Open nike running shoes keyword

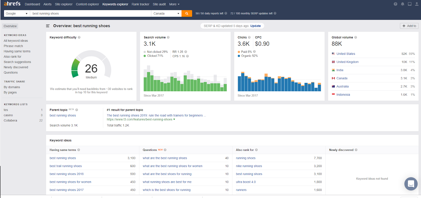pos(249,166)
